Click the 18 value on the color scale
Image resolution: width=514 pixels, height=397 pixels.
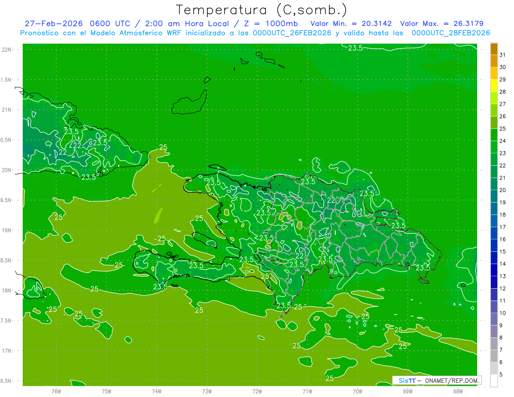click(503, 215)
